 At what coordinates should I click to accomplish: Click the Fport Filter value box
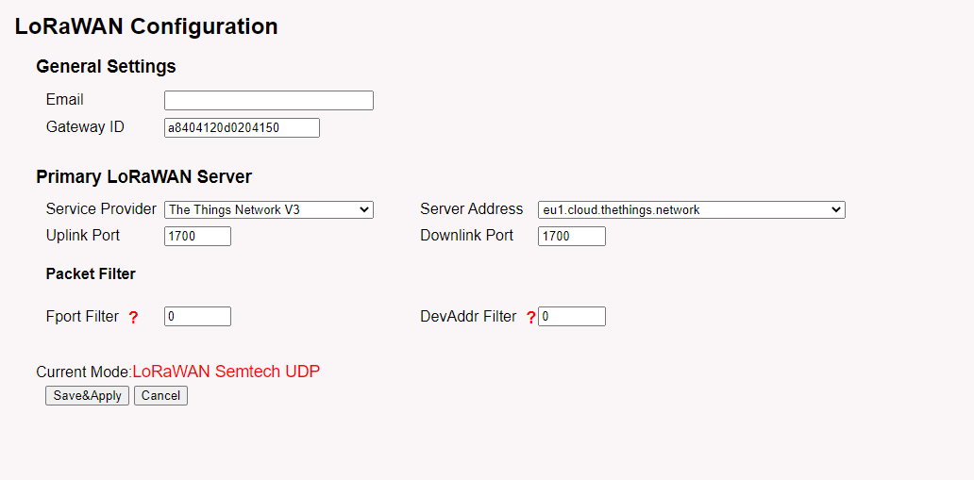coord(197,316)
